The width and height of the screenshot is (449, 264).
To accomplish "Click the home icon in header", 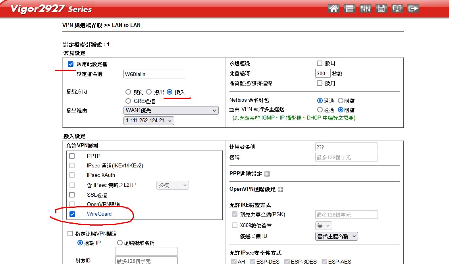I will coord(333,8).
